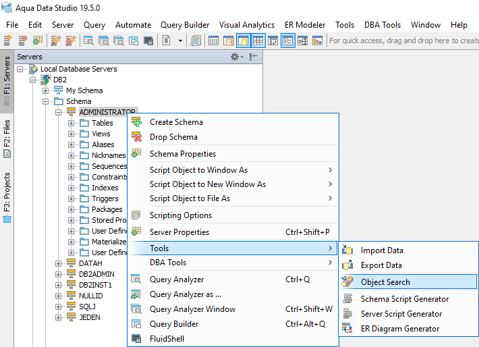The width and height of the screenshot is (479, 347).
Task: Click the Schema Script Generator icon
Action: [x=347, y=299]
